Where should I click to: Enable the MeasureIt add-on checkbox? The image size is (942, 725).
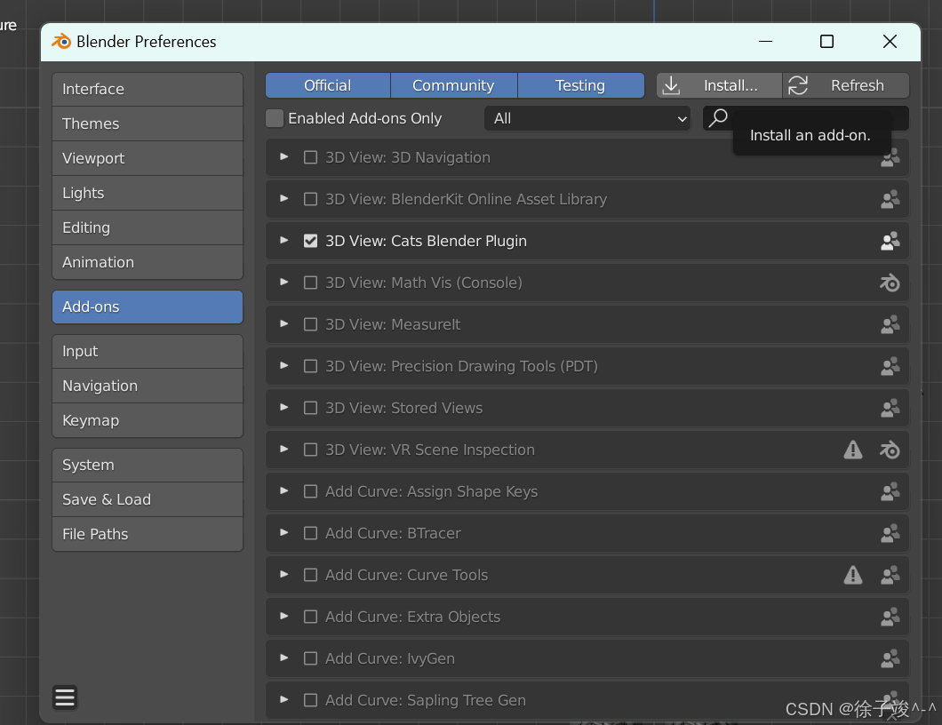(x=311, y=324)
